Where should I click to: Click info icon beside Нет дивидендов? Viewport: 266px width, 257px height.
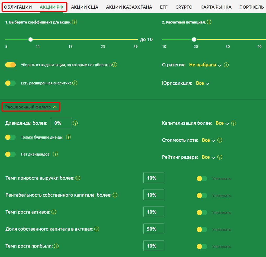[x=55, y=154]
